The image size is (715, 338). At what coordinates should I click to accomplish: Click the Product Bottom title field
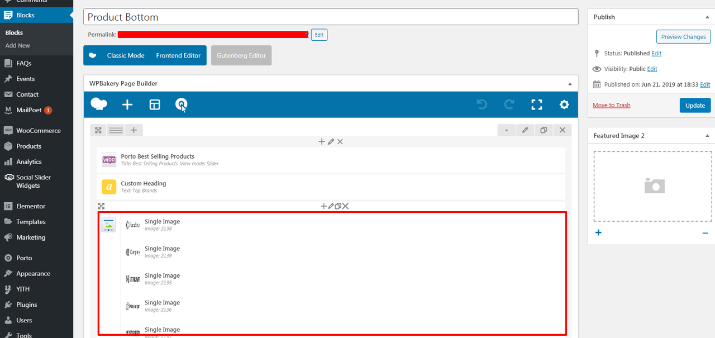pyautogui.click(x=331, y=17)
